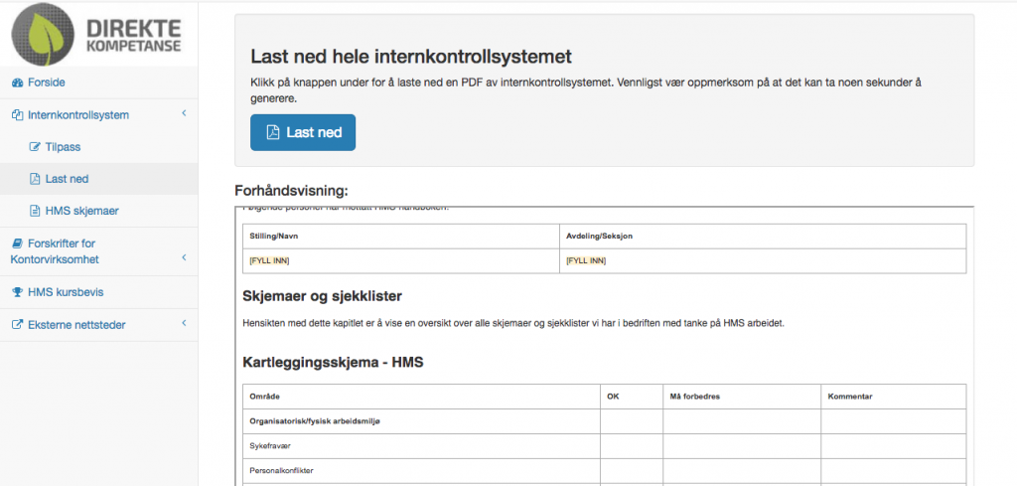Select the Last ned sidebar item
Viewport: 1017px width, 486px height.
coord(98,179)
